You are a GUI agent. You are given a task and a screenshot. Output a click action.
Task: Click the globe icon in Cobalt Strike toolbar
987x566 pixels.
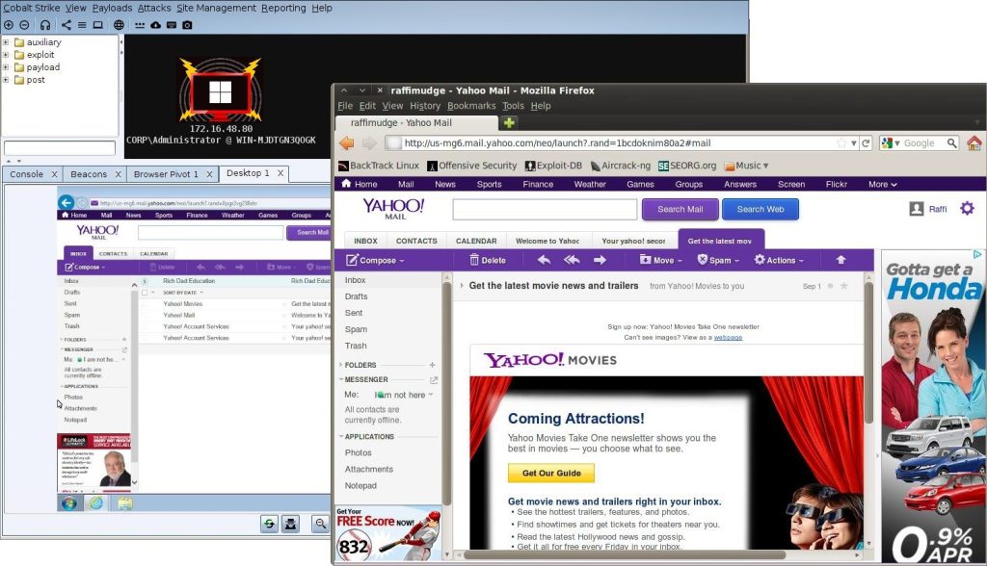pos(119,25)
